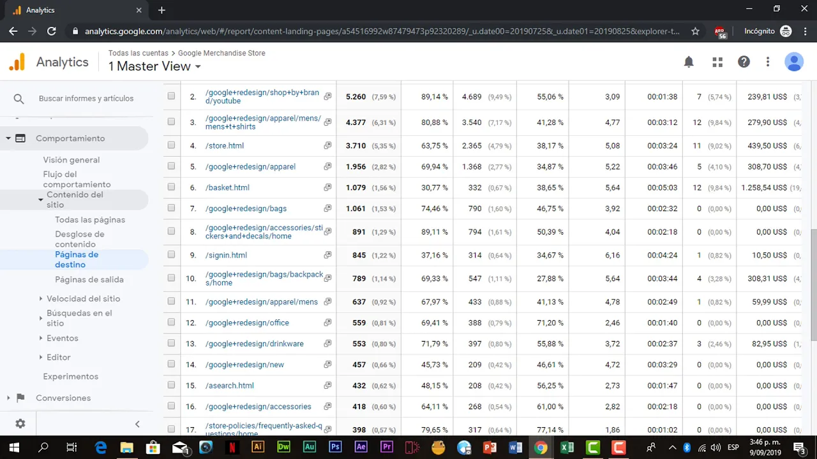Bookmark this page with the star icon
817x459 pixels.
[x=695, y=31]
